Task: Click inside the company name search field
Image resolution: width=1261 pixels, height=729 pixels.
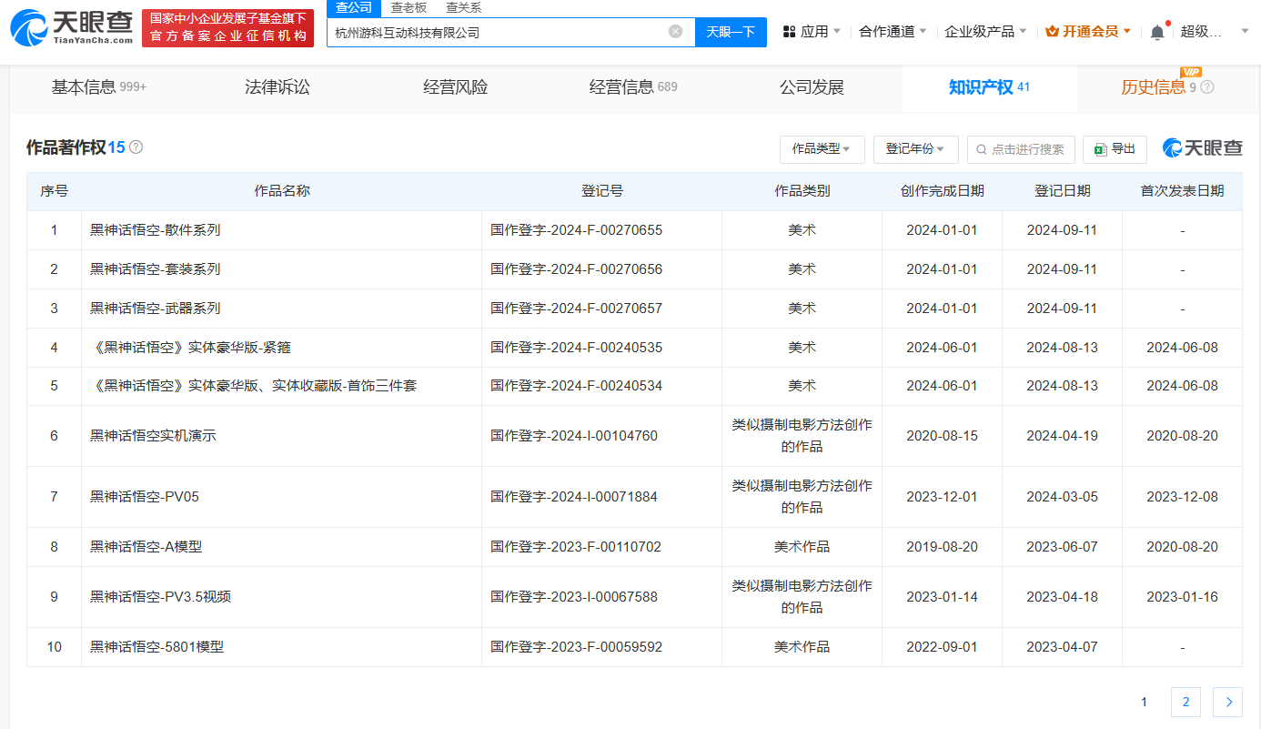Action: 500,32
